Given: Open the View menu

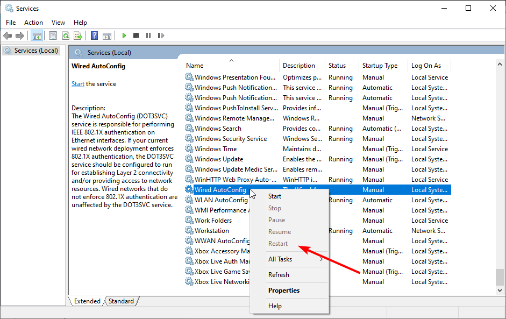Looking at the screenshot, I should point(58,22).
